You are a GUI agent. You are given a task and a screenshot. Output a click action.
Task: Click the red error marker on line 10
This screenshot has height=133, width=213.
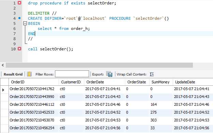(19, 49)
